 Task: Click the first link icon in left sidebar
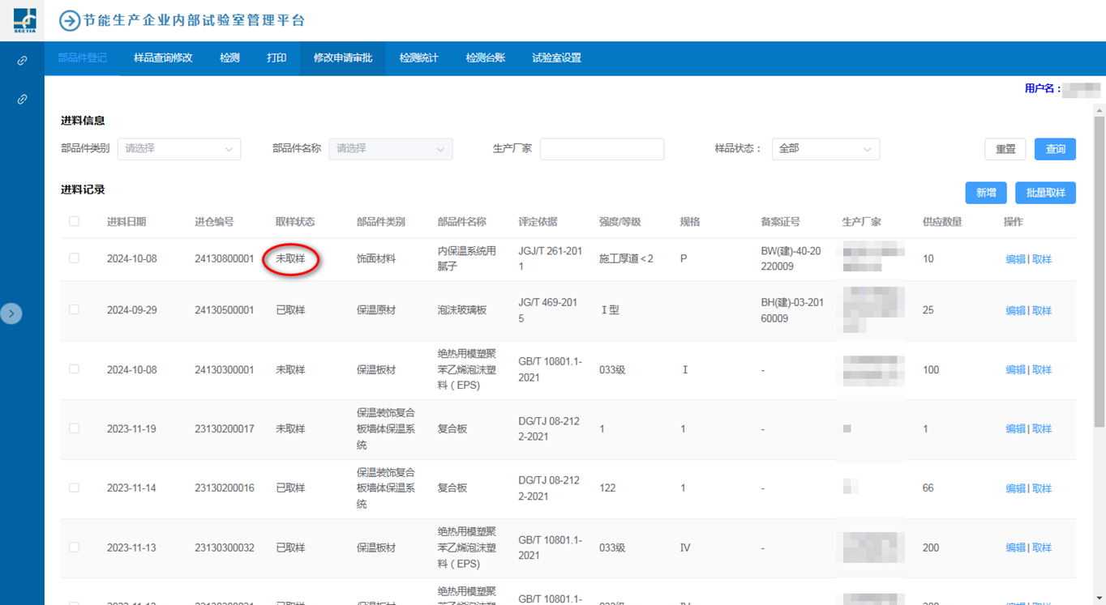click(x=22, y=61)
